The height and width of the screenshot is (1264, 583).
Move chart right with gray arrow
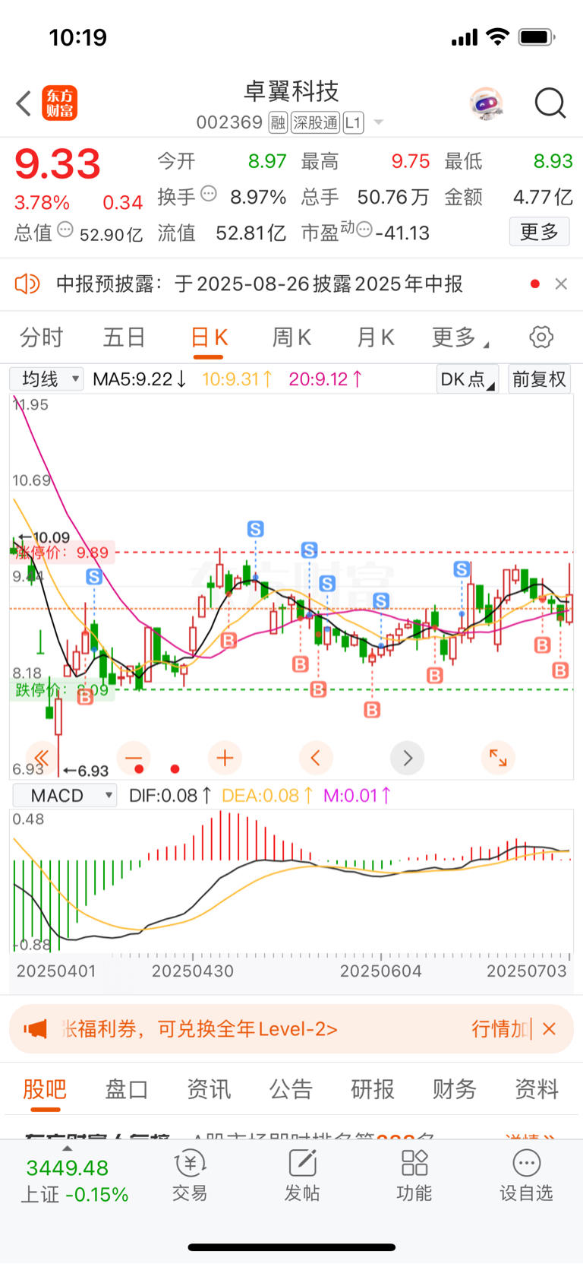point(407,758)
